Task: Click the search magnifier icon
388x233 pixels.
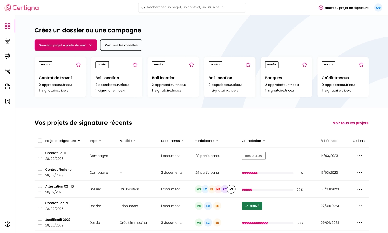Action: [143, 8]
